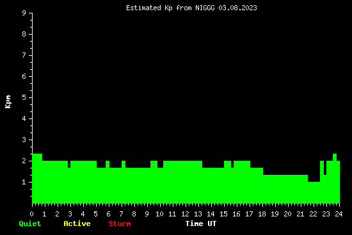Click the tall green bar at chart start
352x235 pixels.
pyautogui.click(x=37, y=179)
